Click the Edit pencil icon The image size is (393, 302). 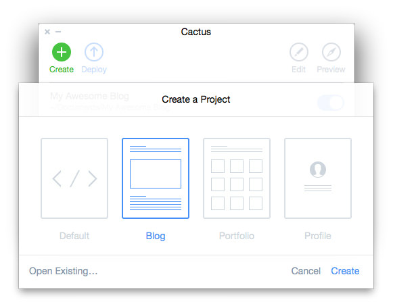pyautogui.click(x=299, y=52)
